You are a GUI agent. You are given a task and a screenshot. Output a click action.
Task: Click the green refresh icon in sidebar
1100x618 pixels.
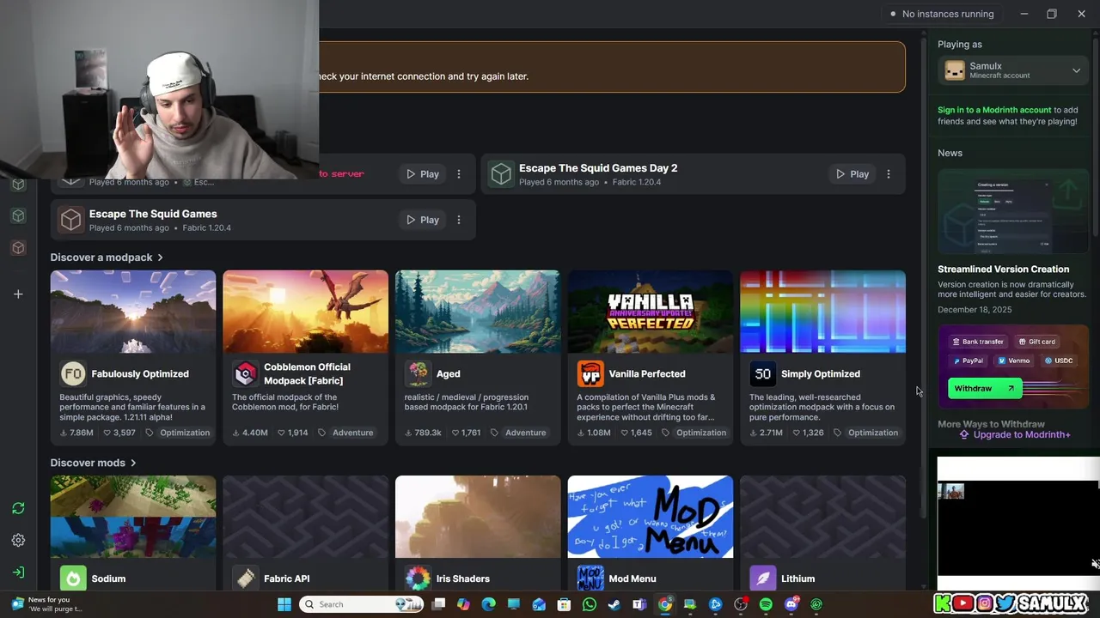coord(18,508)
